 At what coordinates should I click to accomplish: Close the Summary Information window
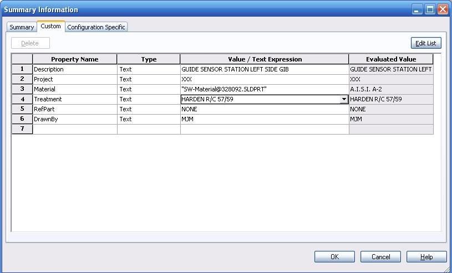[x=443, y=9]
